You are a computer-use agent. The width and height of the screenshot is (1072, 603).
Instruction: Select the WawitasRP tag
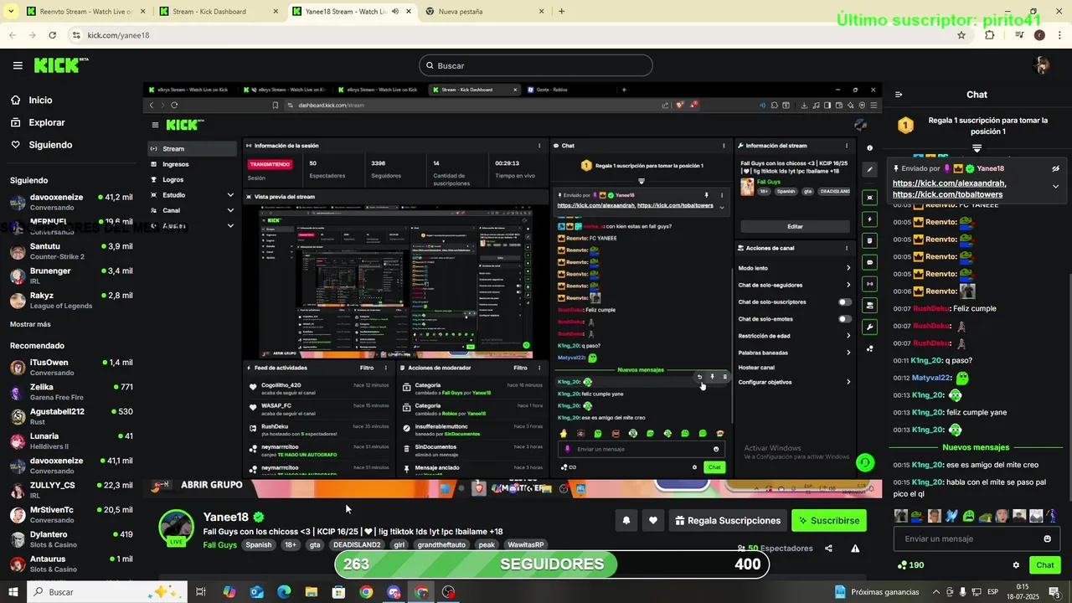point(526,544)
